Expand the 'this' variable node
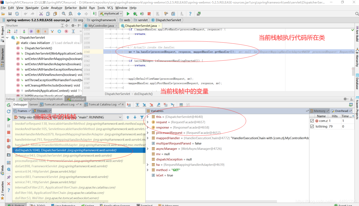The image size is (359, 206). coord(148,117)
